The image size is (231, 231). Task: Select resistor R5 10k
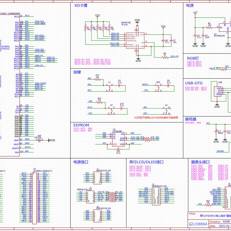point(109,28)
